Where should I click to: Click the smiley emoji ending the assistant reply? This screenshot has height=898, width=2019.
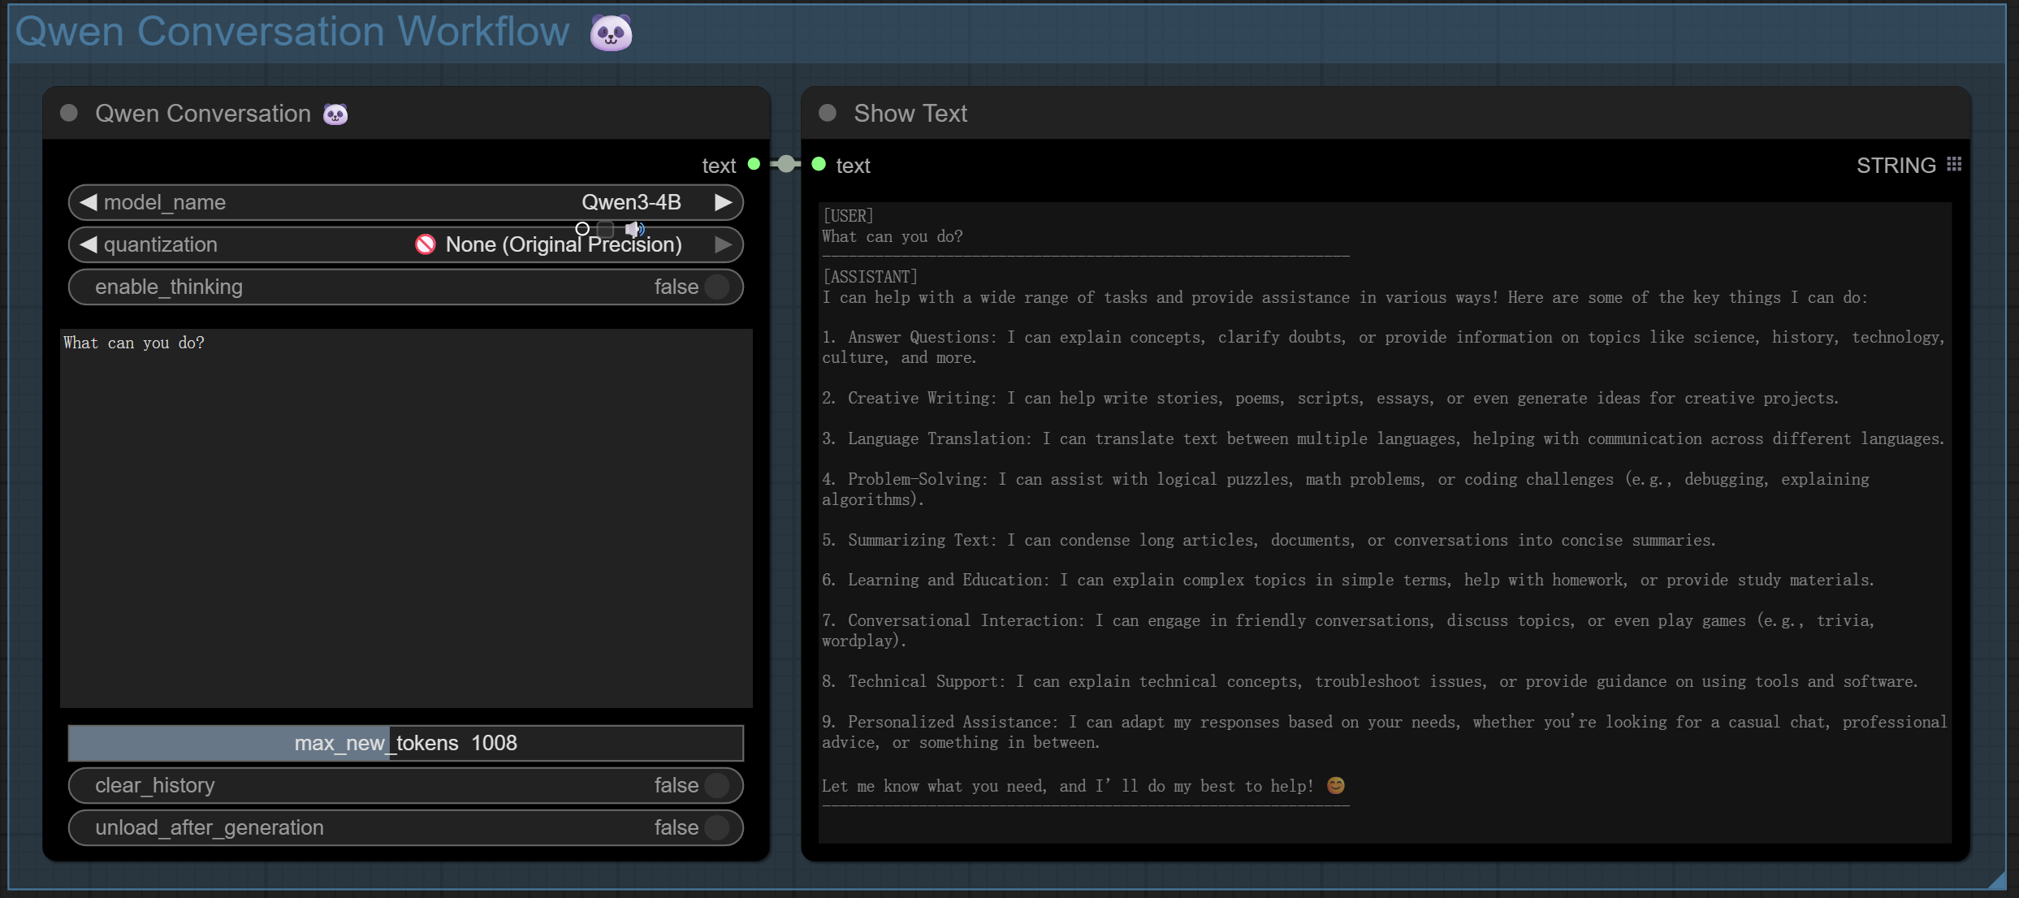(1335, 785)
